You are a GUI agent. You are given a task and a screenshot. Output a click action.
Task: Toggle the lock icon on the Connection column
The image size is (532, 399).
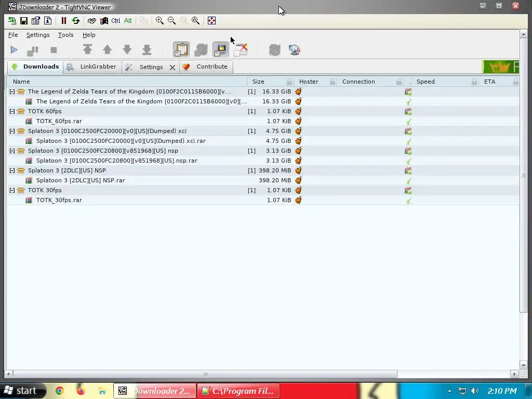pyautogui.click(x=398, y=82)
